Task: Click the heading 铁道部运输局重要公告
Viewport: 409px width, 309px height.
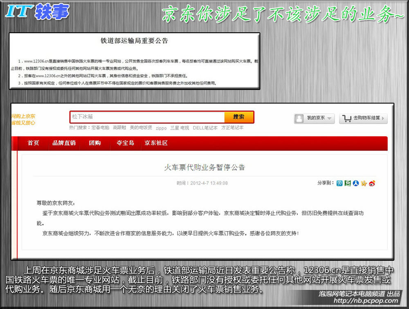Action: coord(134,41)
